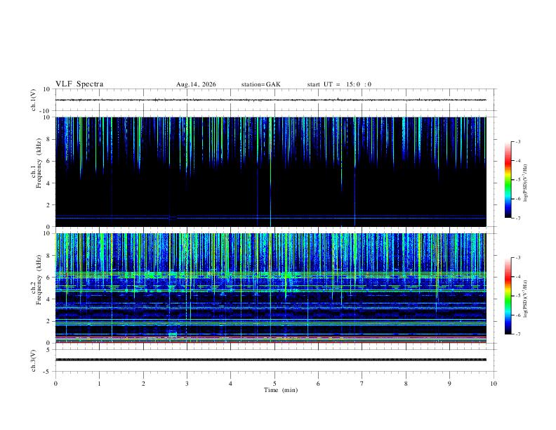Click the 7 minute tick label
This screenshot has height=430, width=556.
point(362,384)
